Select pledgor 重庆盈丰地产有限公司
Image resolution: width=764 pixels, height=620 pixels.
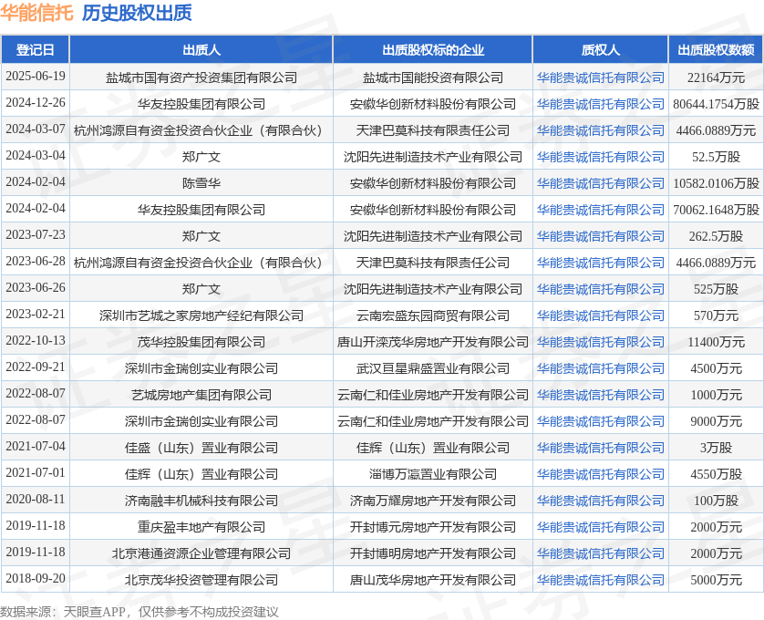201,527
